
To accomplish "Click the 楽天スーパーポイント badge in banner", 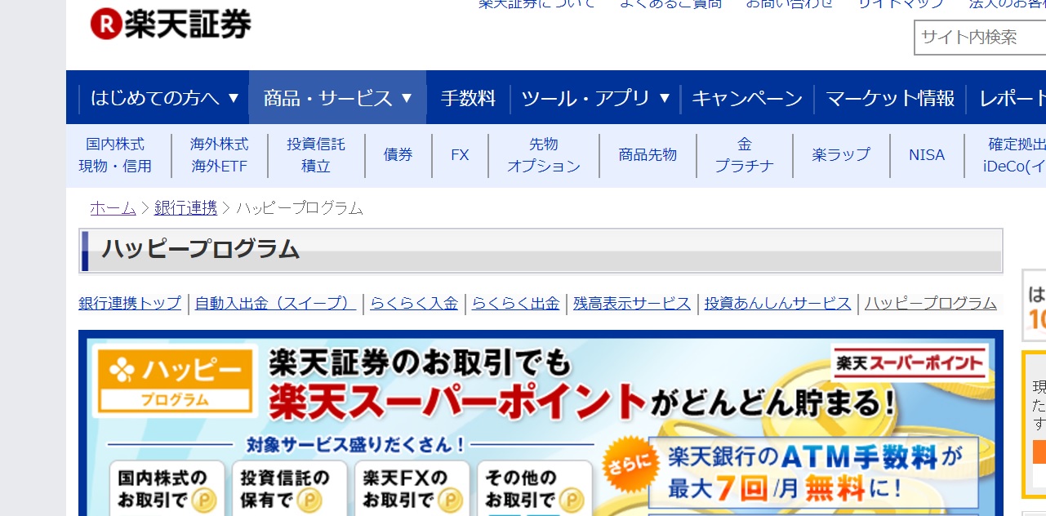I will 910,363.
